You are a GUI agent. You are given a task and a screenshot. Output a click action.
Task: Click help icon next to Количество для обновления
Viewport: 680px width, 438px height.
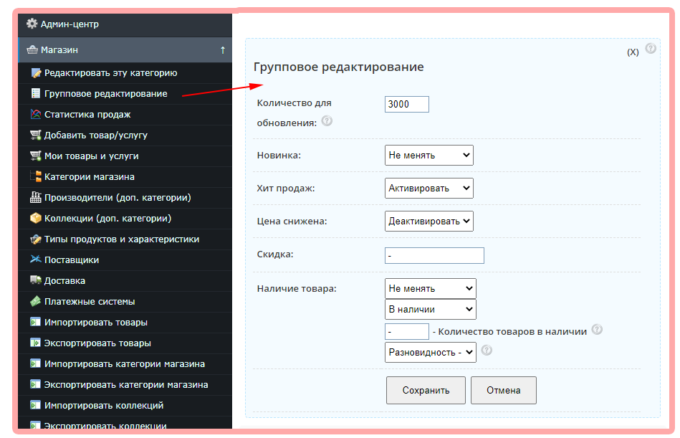327,121
